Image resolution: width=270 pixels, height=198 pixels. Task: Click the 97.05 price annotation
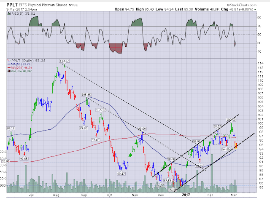95,140
